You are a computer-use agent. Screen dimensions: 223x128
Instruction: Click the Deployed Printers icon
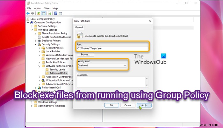point(40,41)
